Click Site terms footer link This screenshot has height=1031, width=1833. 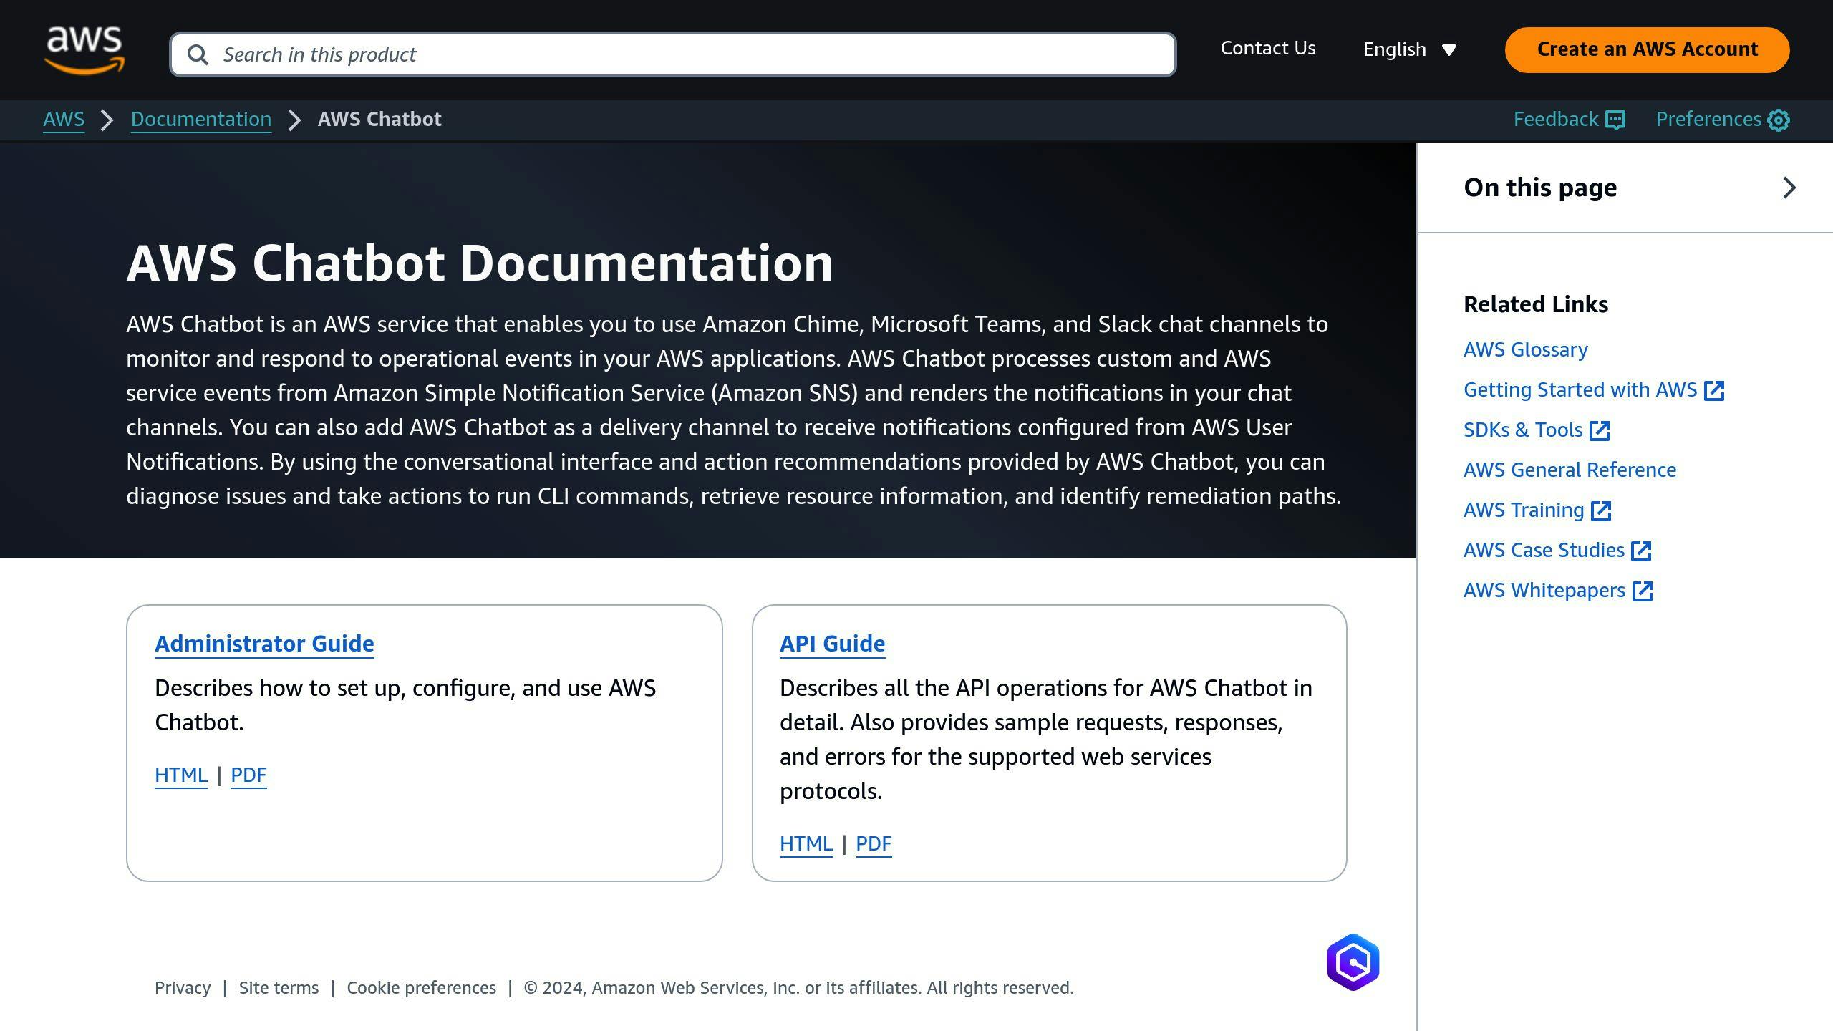tap(279, 988)
